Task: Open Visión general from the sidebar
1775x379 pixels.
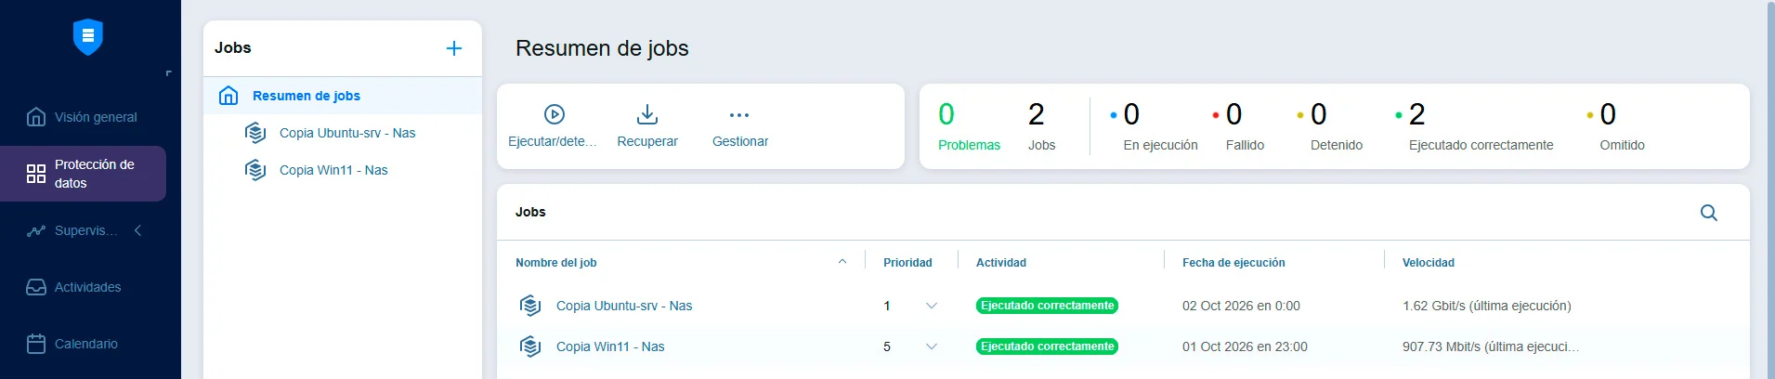Action: [x=83, y=117]
